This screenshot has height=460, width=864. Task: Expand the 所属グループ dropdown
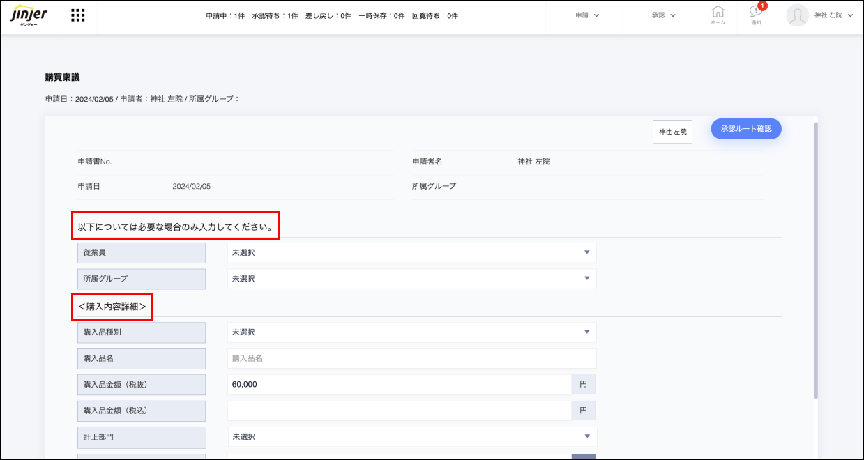click(411, 279)
